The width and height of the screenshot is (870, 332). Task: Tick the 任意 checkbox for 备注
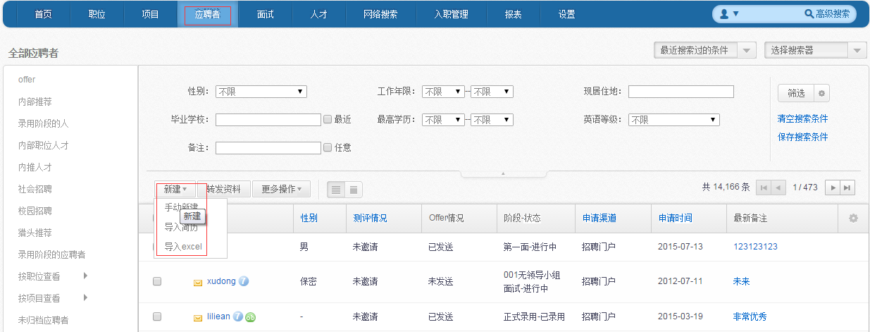[x=328, y=147]
